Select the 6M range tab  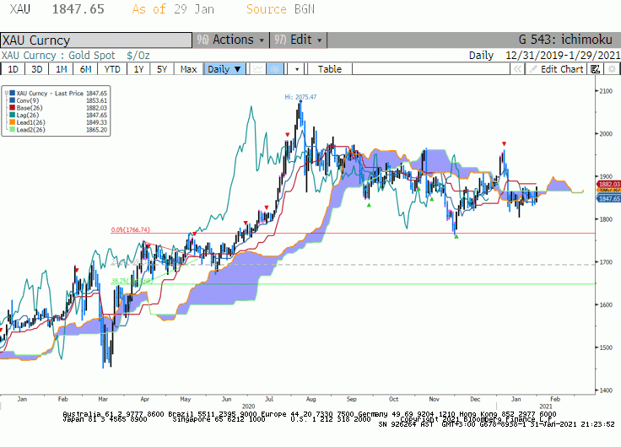pyautogui.click(x=85, y=69)
